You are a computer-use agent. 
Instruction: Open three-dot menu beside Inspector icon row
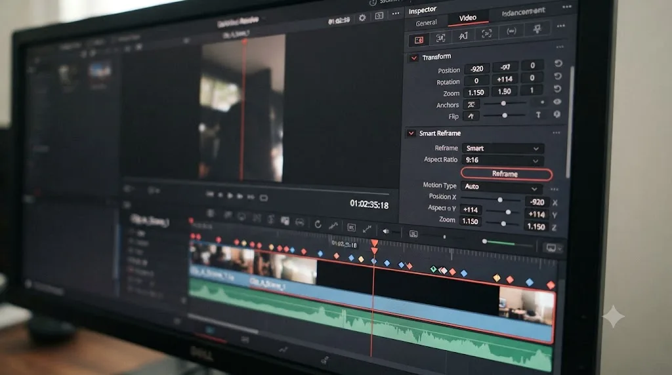[x=560, y=26]
